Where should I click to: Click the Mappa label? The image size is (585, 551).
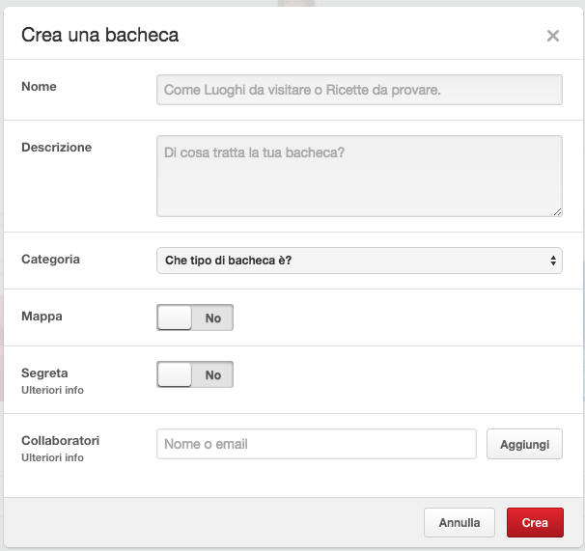tap(42, 317)
